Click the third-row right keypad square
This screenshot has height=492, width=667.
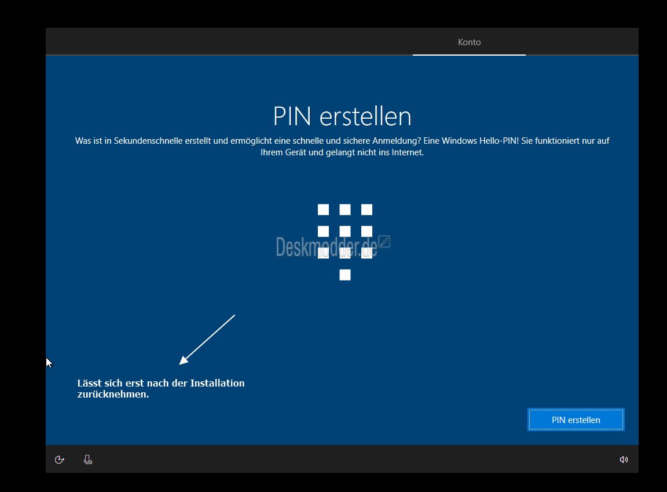pyautogui.click(x=367, y=253)
